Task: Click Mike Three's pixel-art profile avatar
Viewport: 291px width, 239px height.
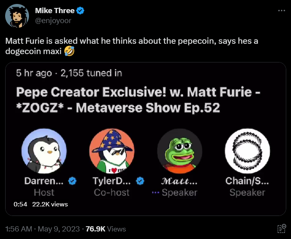Action: [x=17, y=16]
